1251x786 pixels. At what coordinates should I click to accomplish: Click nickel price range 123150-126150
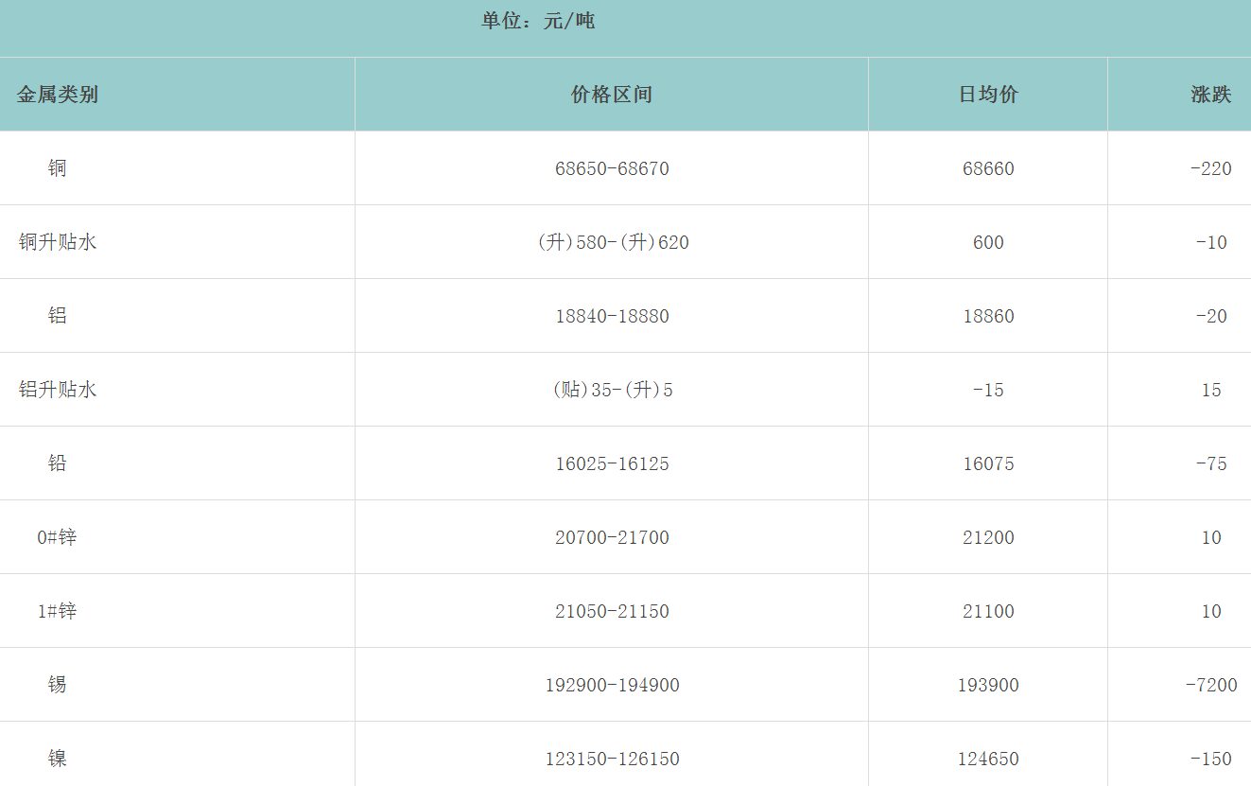(x=612, y=759)
